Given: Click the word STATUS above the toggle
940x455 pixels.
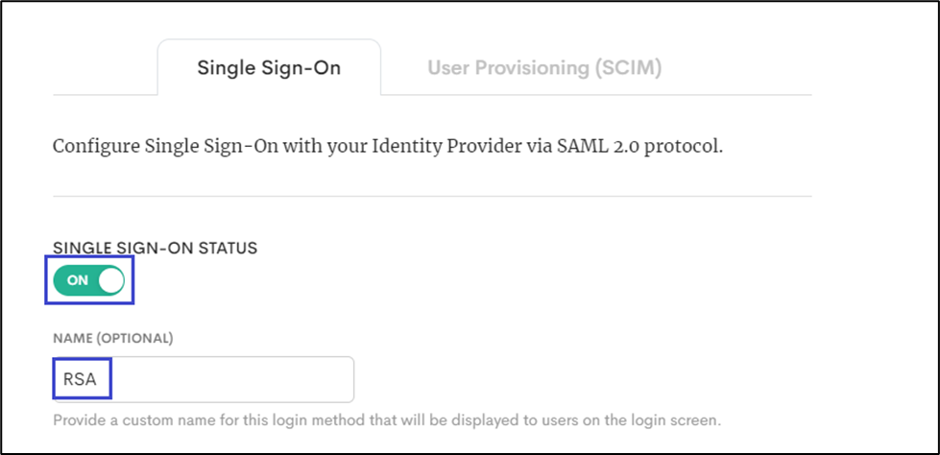Looking at the screenshot, I should pyautogui.click(x=229, y=248).
